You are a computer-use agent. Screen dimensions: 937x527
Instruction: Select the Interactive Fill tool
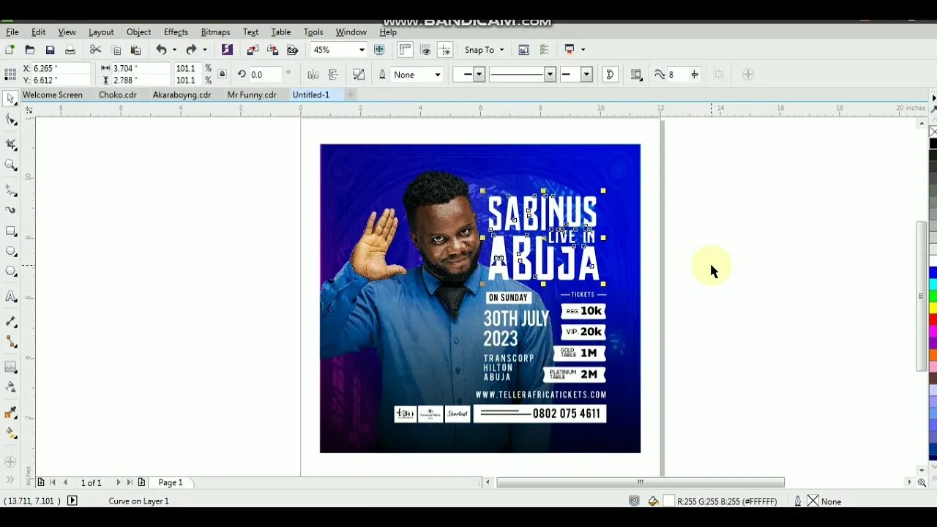click(10, 433)
